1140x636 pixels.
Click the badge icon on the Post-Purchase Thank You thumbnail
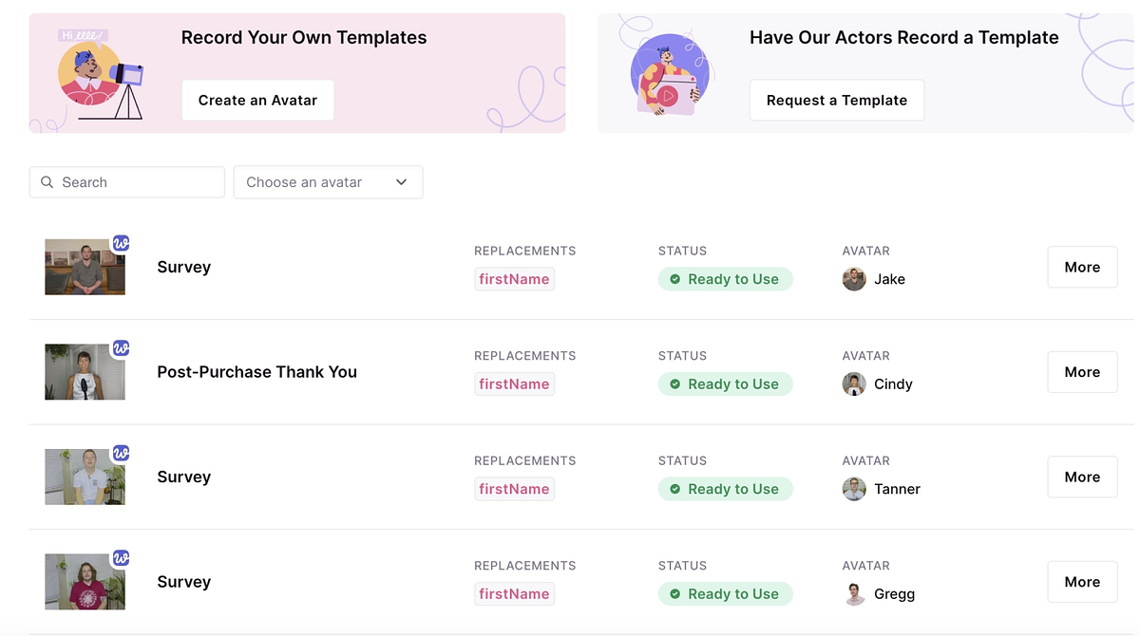[x=121, y=347]
